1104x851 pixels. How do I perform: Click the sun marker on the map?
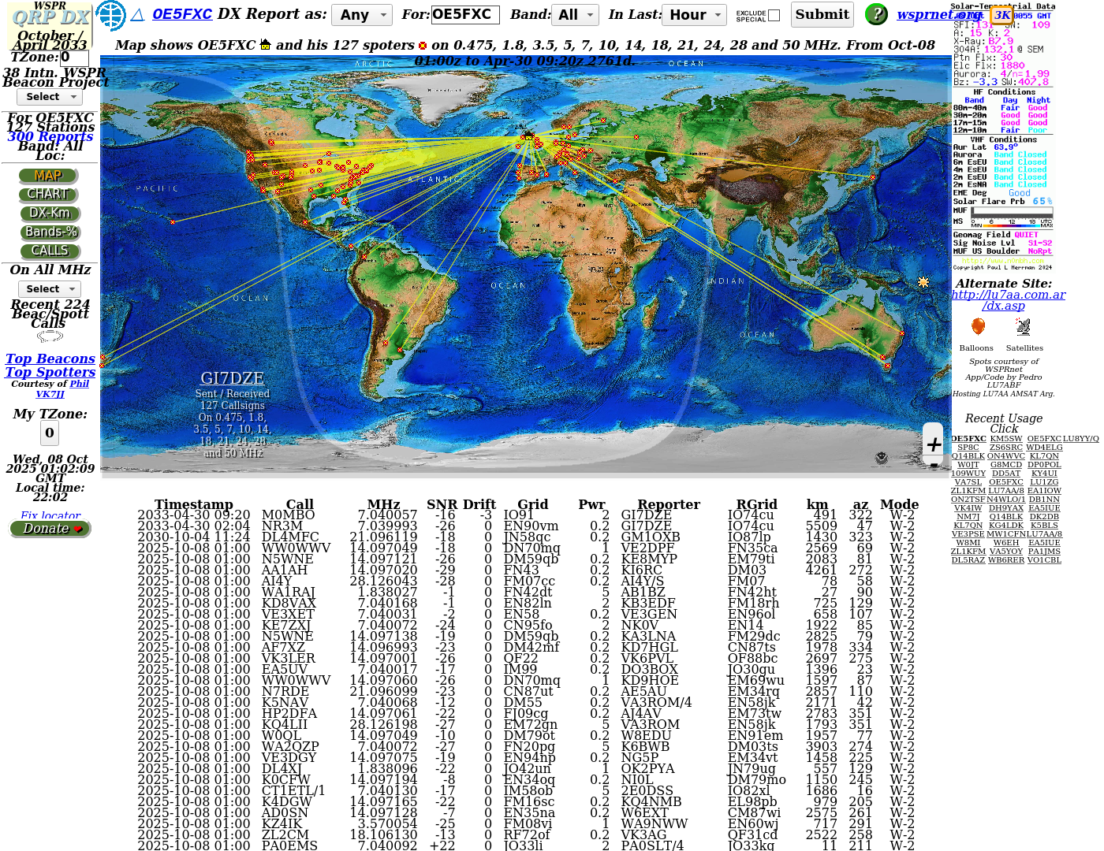point(923,282)
